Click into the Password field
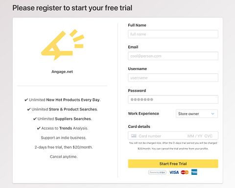 coord(173,99)
